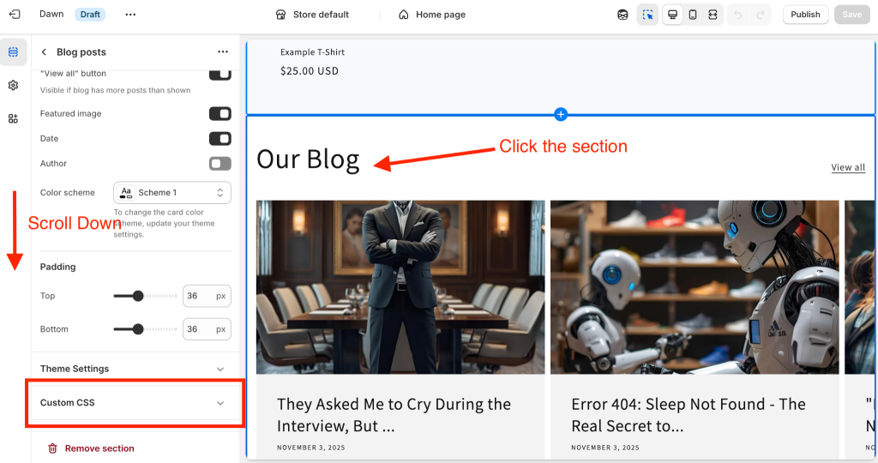The width and height of the screenshot is (878, 463).
Task: Turn off the Date toggle
Action: coord(220,138)
